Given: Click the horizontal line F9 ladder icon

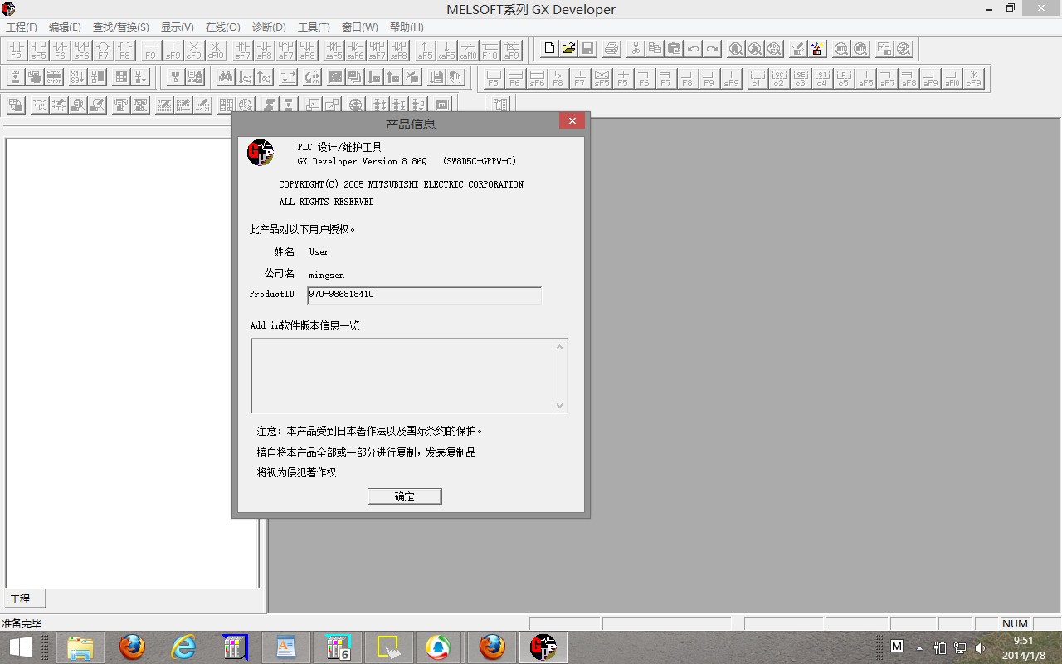Looking at the screenshot, I should [x=150, y=51].
